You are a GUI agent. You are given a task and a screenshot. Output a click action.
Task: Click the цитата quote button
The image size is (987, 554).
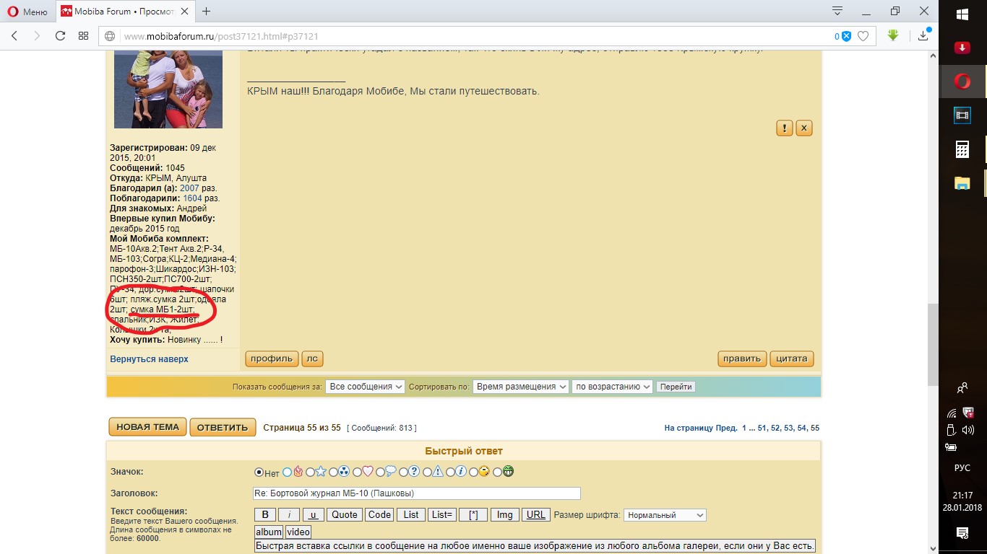[792, 359]
